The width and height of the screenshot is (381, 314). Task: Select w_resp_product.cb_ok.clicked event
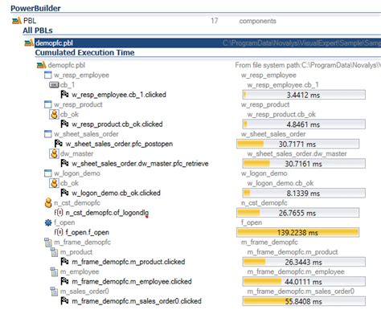click(x=117, y=124)
